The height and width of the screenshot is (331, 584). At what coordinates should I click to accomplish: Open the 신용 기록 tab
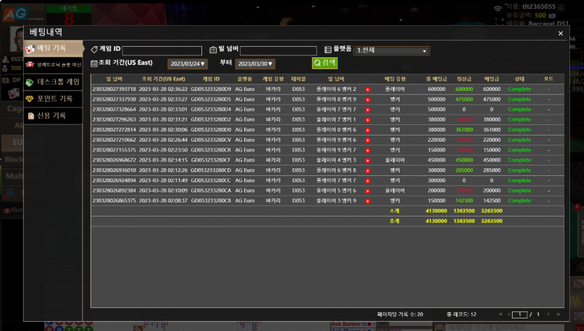53,116
